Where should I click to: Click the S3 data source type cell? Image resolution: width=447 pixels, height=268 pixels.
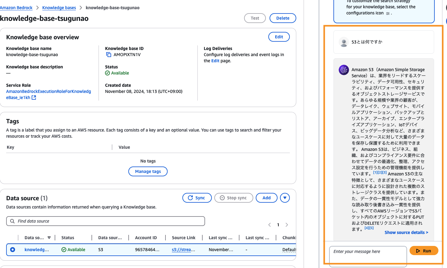(x=101, y=250)
